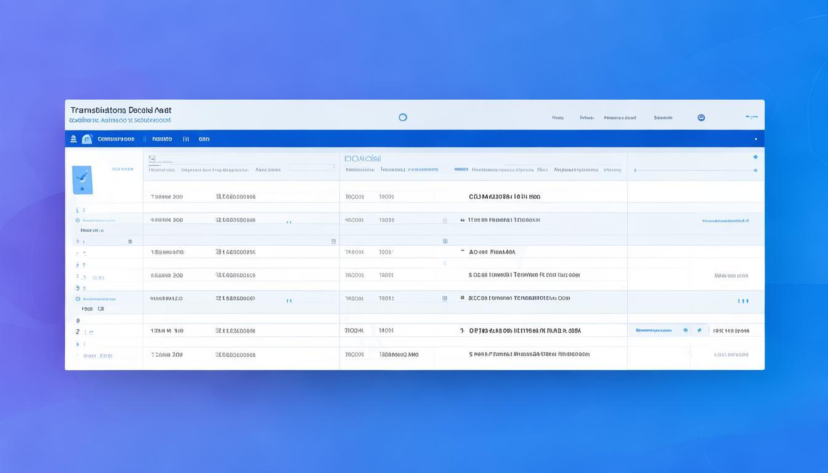
Task: Click the upper diamond icon in right panel
Action: (755, 157)
